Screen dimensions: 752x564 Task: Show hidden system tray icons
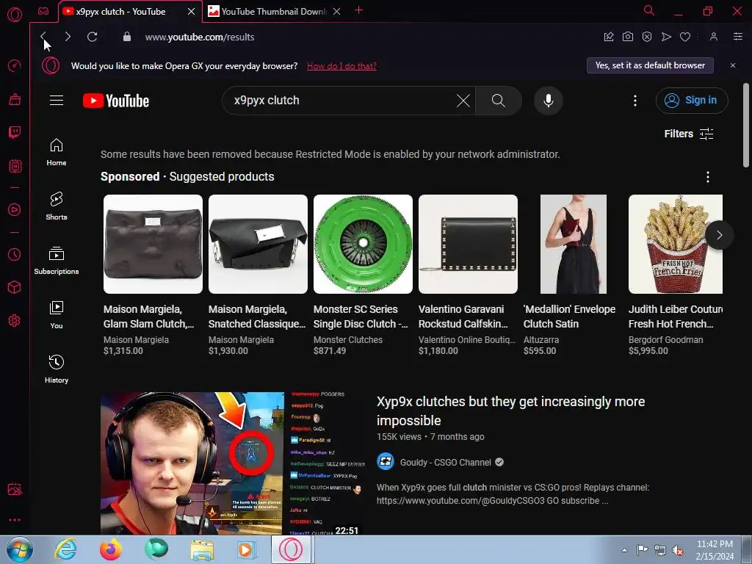click(x=624, y=550)
